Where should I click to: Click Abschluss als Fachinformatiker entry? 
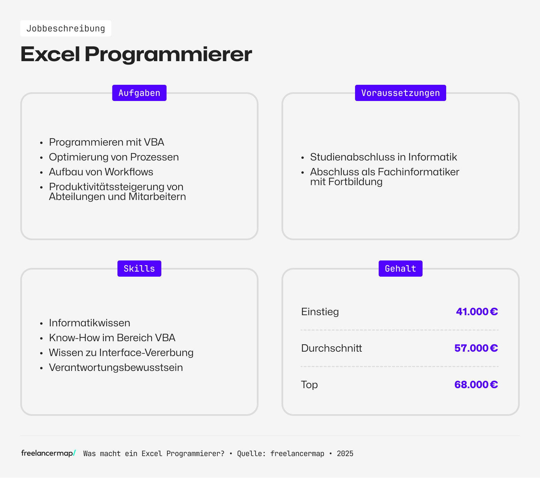click(x=384, y=177)
